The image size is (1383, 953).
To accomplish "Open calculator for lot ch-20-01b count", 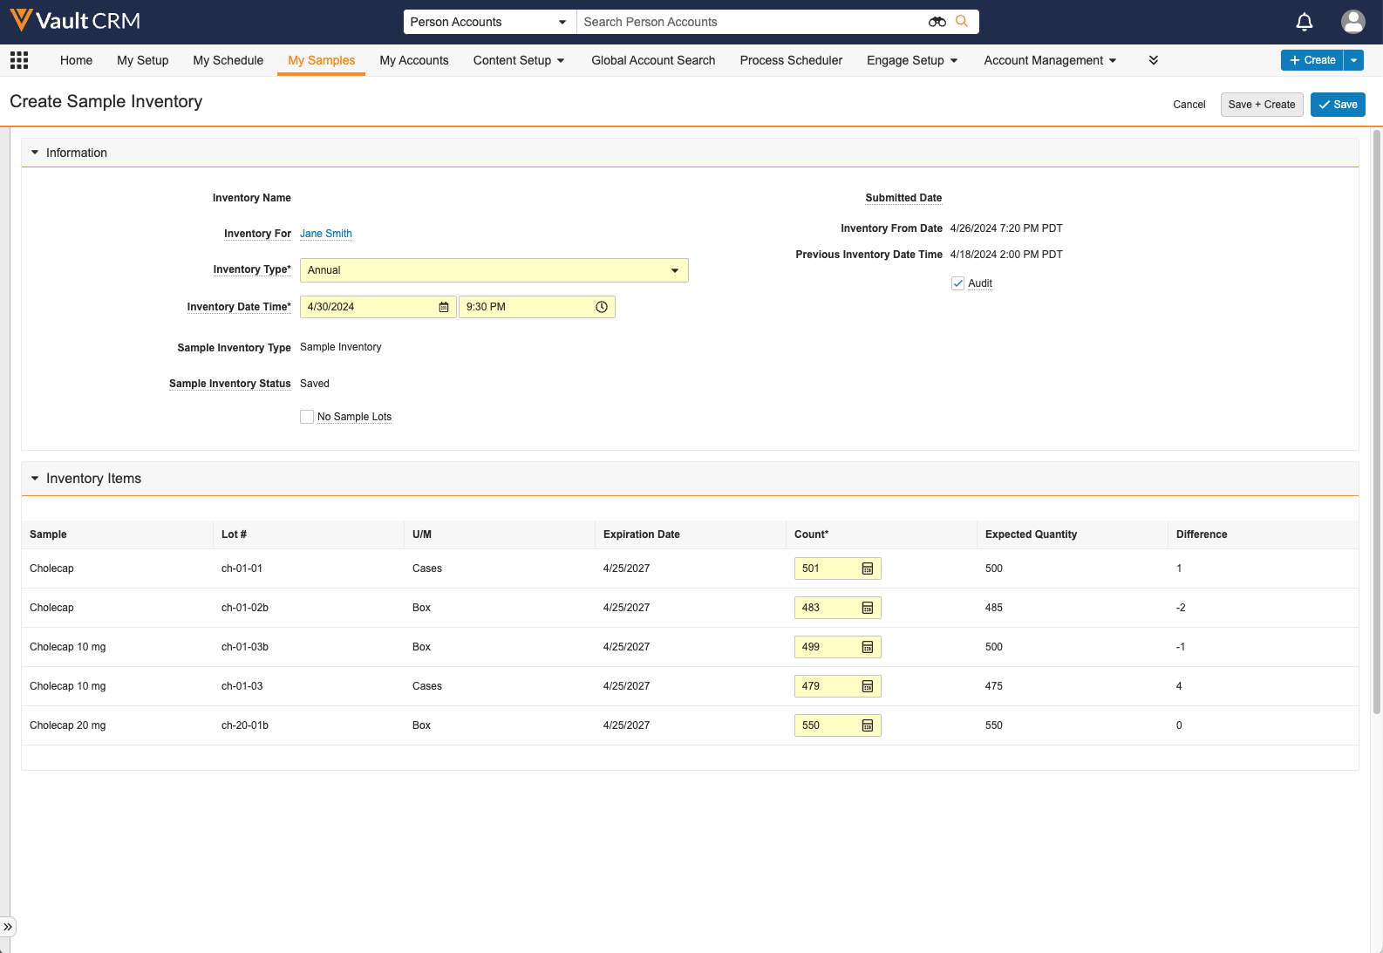I will click(868, 725).
